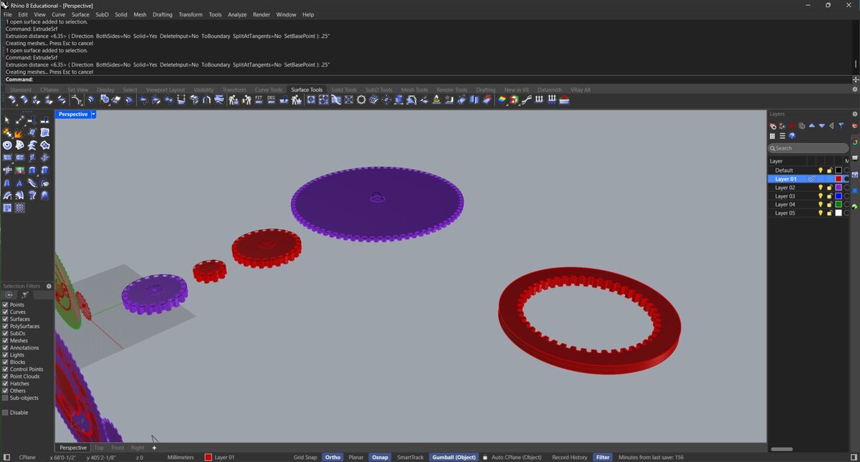
Task: Click the Join tool with yellow puzzle pieces
Action: 7,133
